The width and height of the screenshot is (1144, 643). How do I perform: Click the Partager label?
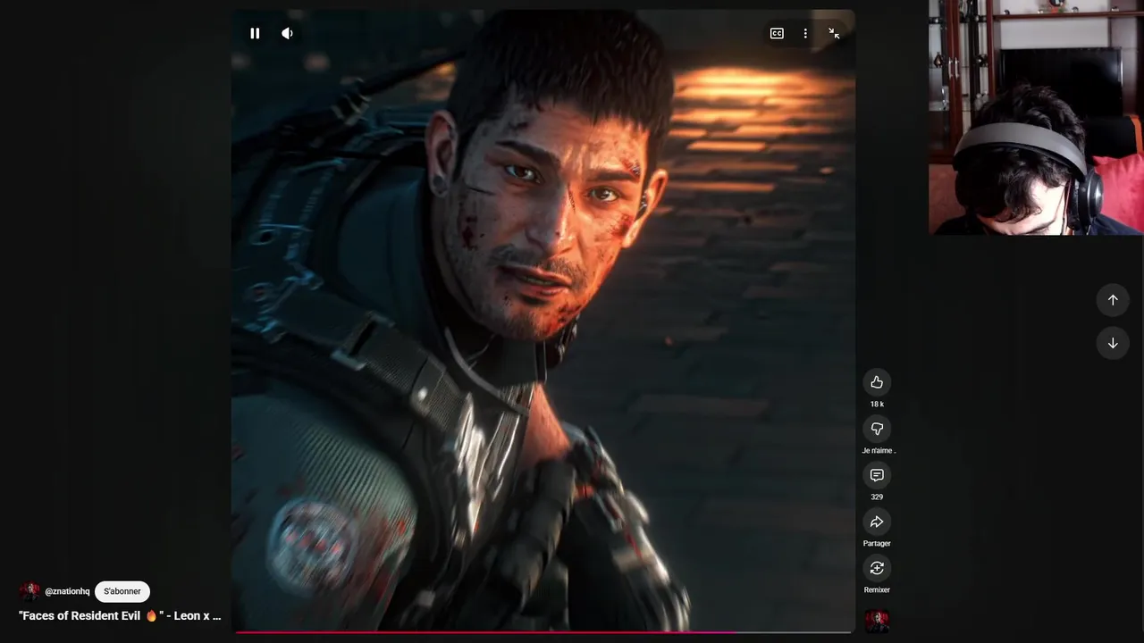(877, 543)
